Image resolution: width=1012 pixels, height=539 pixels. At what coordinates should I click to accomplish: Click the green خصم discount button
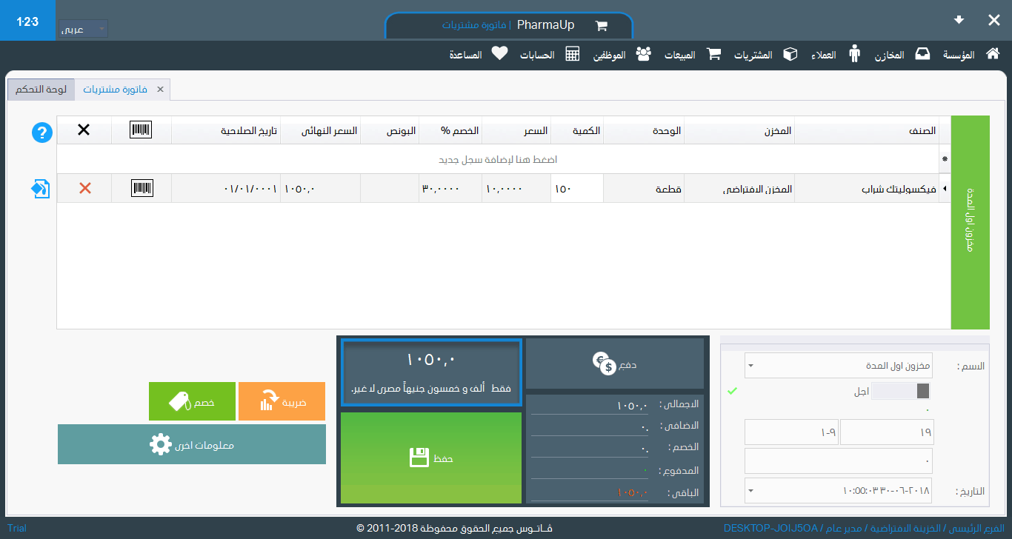click(x=192, y=401)
